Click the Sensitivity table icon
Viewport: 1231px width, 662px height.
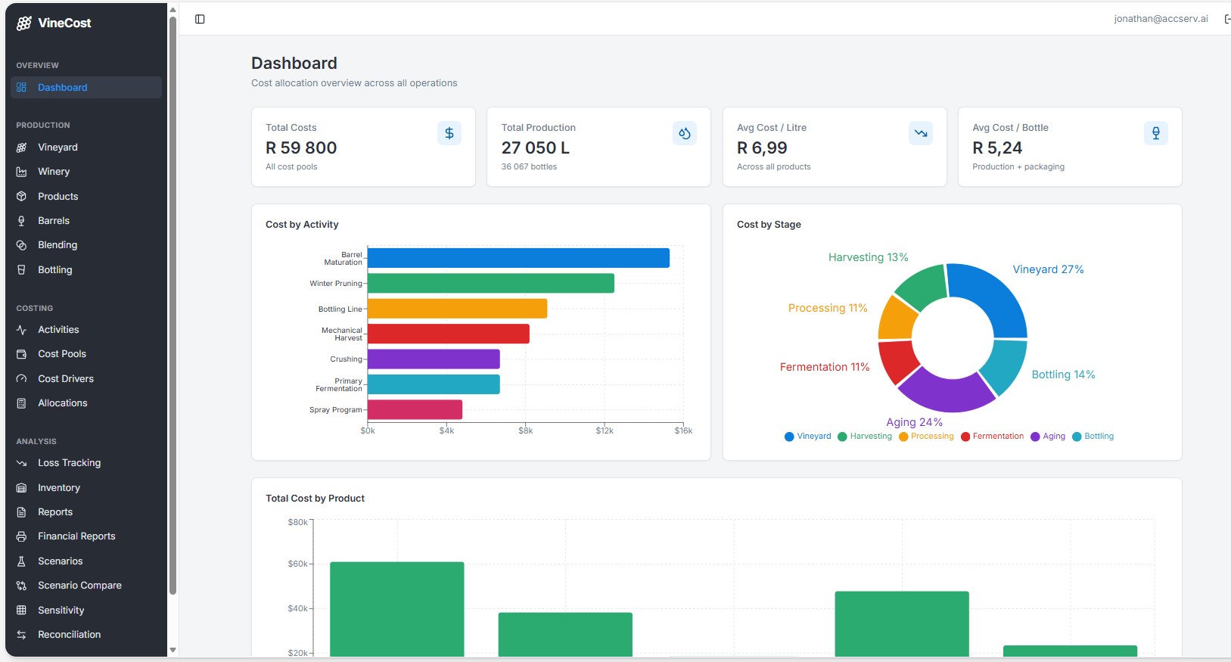point(21,611)
